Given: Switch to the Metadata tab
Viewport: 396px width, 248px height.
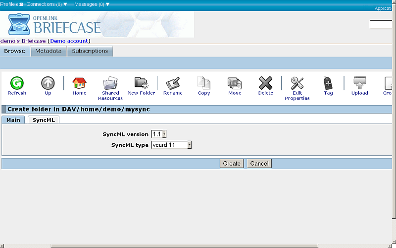Looking at the screenshot, I should [x=49, y=51].
